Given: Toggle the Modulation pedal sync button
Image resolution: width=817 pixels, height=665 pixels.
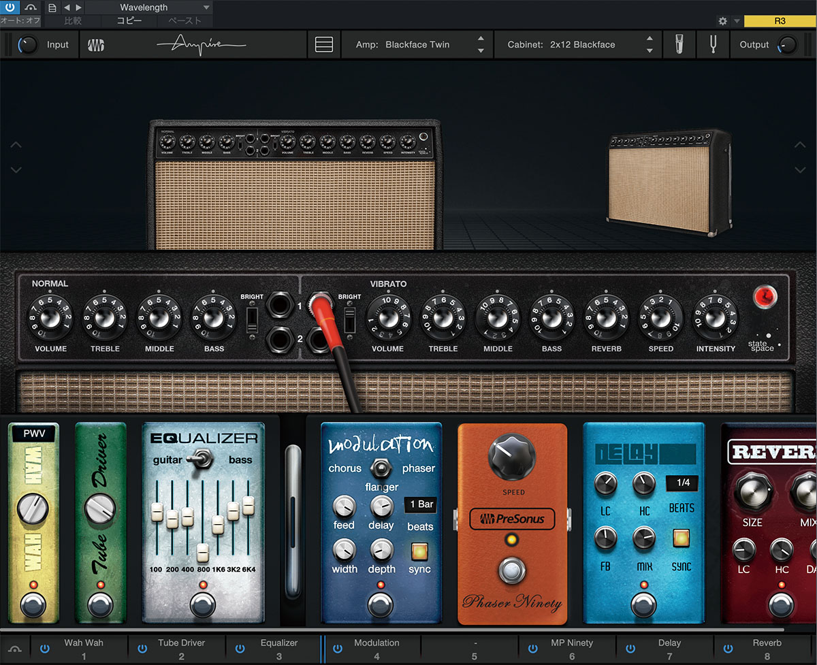Looking at the screenshot, I should 419,551.
